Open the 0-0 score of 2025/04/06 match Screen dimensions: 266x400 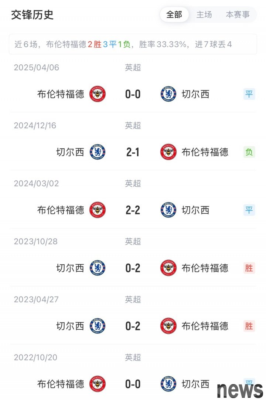click(133, 94)
